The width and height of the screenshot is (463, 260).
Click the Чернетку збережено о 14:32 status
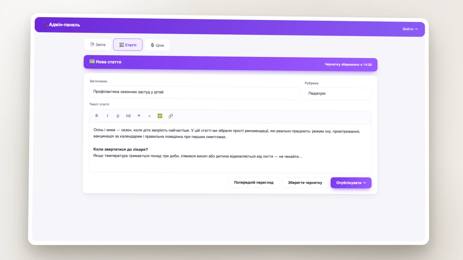click(348, 64)
